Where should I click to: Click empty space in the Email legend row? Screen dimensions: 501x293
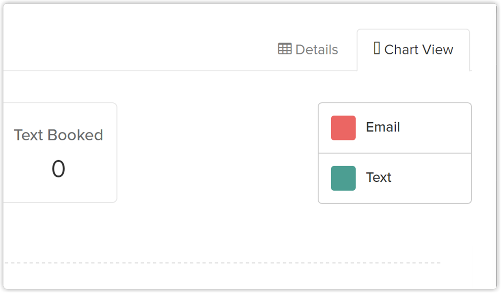[x=434, y=128]
